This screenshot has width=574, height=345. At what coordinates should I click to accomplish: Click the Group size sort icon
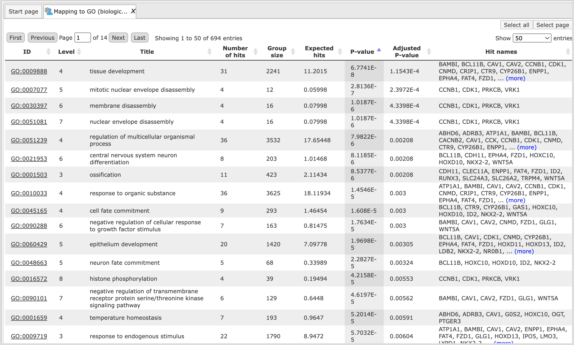click(x=293, y=51)
